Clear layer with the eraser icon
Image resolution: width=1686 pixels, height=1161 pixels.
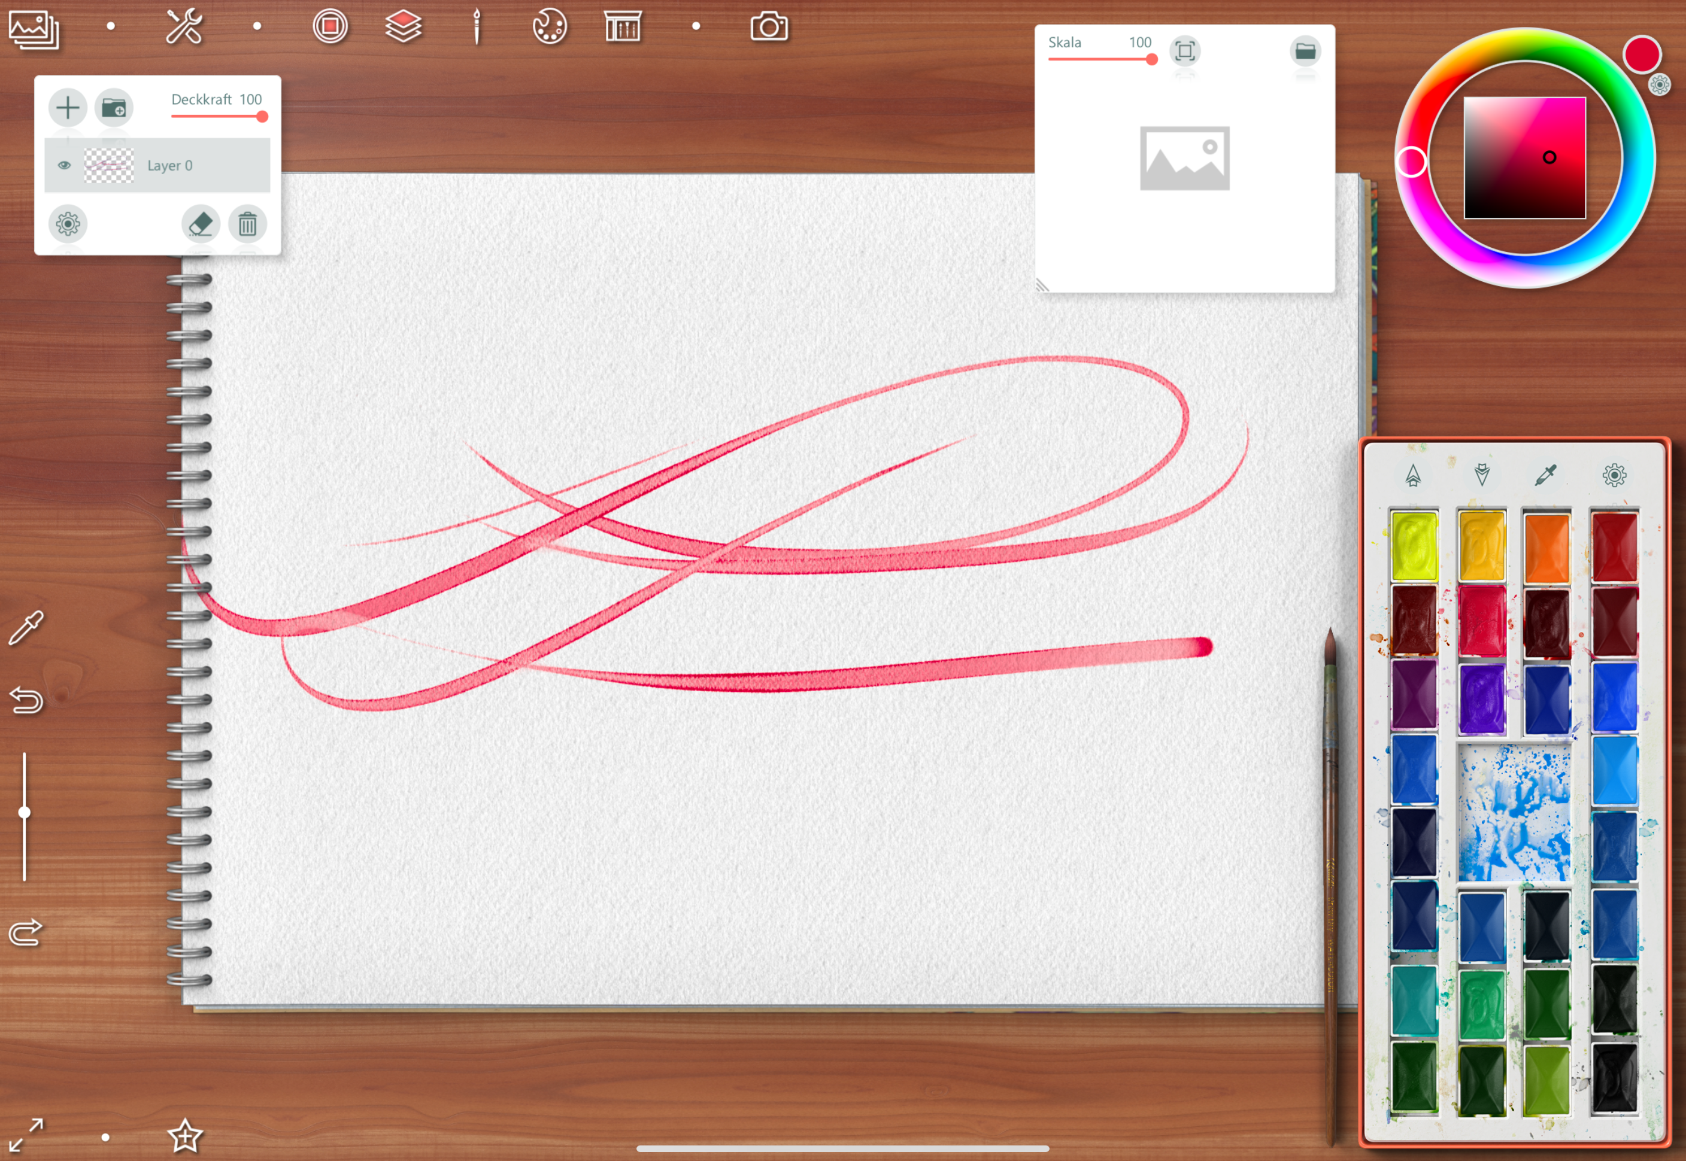coord(201,223)
